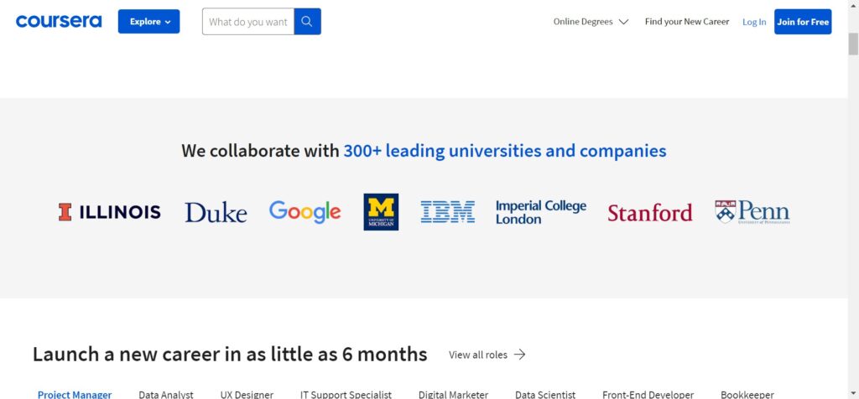Open the University of Michigan logo

click(381, 212)
